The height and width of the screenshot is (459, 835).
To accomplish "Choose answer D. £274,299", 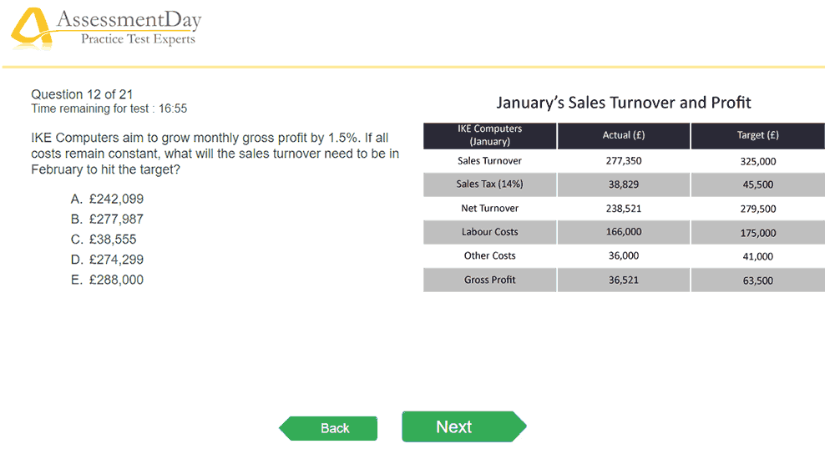I will tap(107, 260).
